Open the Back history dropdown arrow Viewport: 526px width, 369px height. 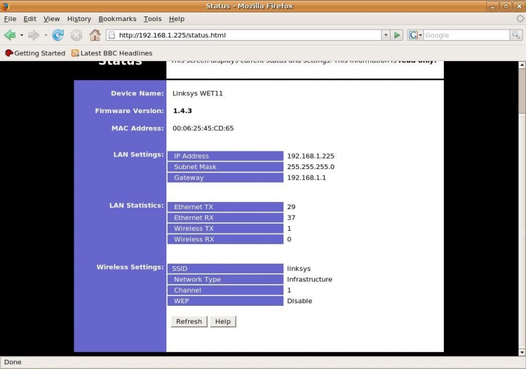(22, 35)
